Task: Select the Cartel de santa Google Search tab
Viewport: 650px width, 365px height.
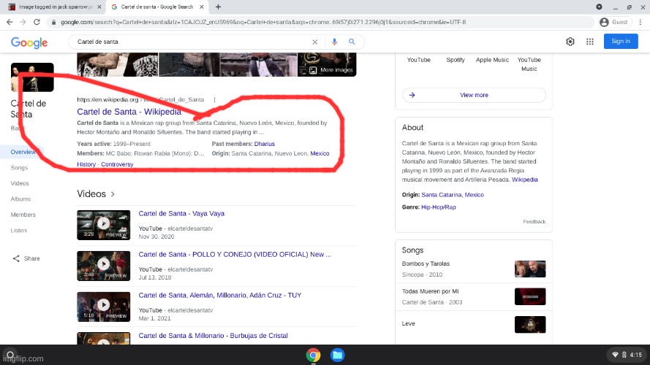Action: [156, 7]
